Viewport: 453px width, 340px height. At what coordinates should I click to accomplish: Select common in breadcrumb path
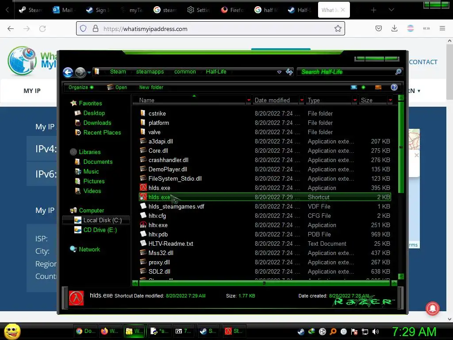coord(185,72)
